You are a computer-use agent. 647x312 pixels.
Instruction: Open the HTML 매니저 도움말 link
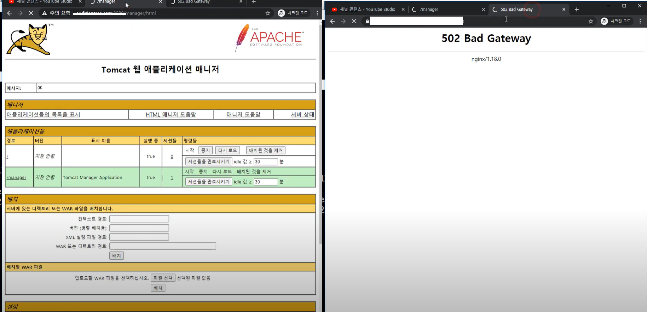(x=171, y=114)
